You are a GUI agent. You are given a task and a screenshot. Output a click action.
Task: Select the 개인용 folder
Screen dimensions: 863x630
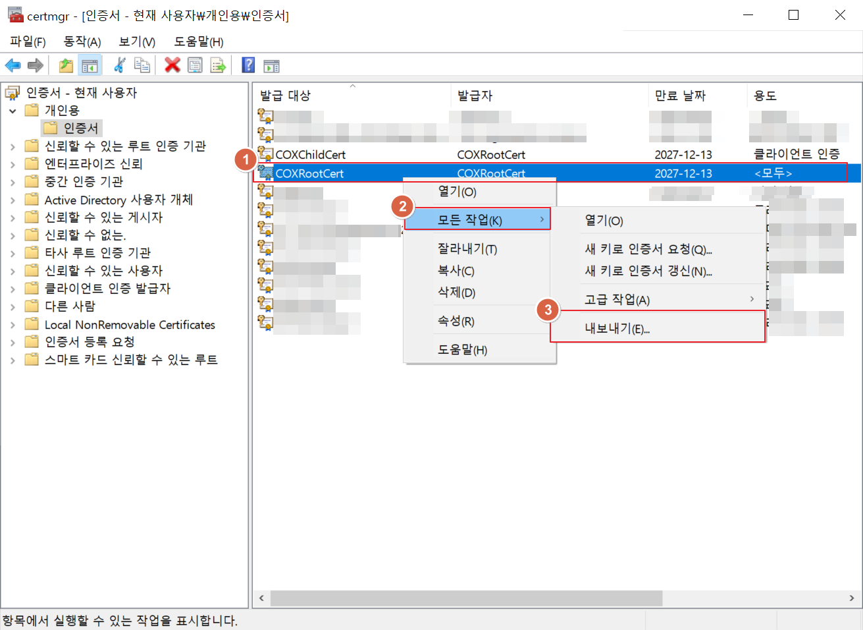point(62,110)
